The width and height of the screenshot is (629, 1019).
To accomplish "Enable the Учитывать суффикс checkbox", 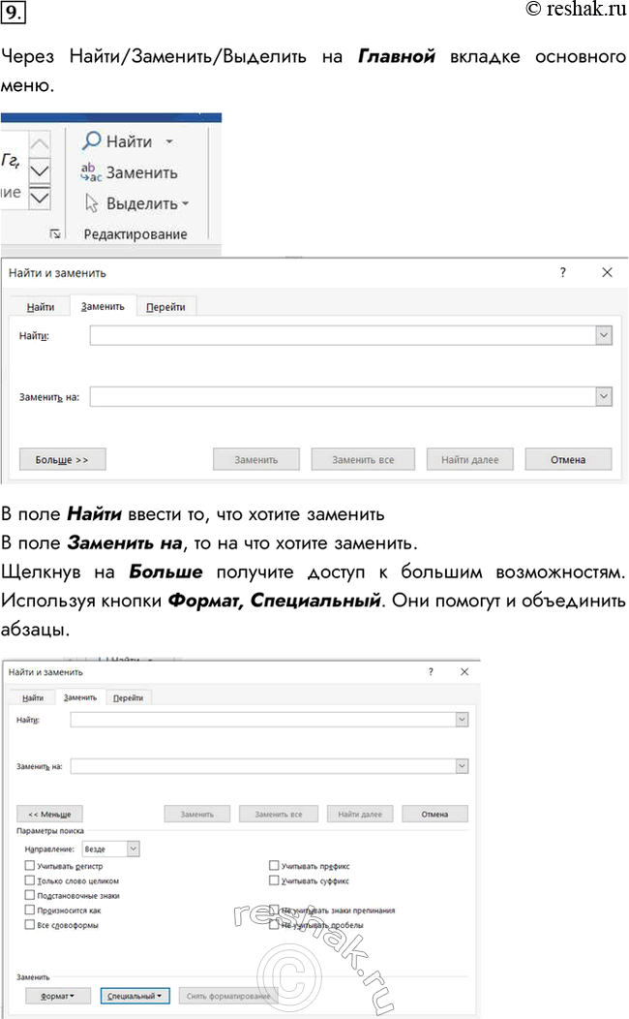I will (274, 880).
